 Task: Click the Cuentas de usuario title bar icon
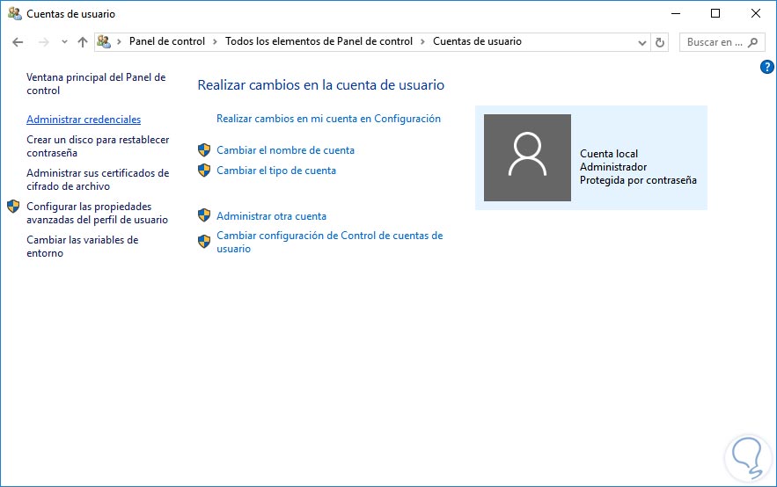(15, 13)
